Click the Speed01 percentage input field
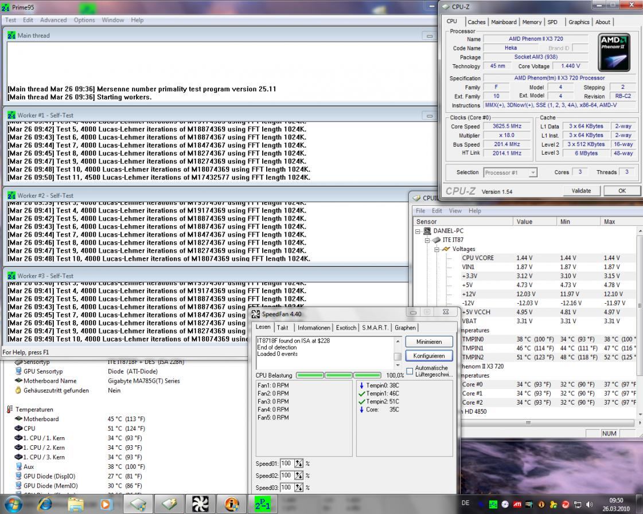This screenshot has height=514, width=643. 287,464
